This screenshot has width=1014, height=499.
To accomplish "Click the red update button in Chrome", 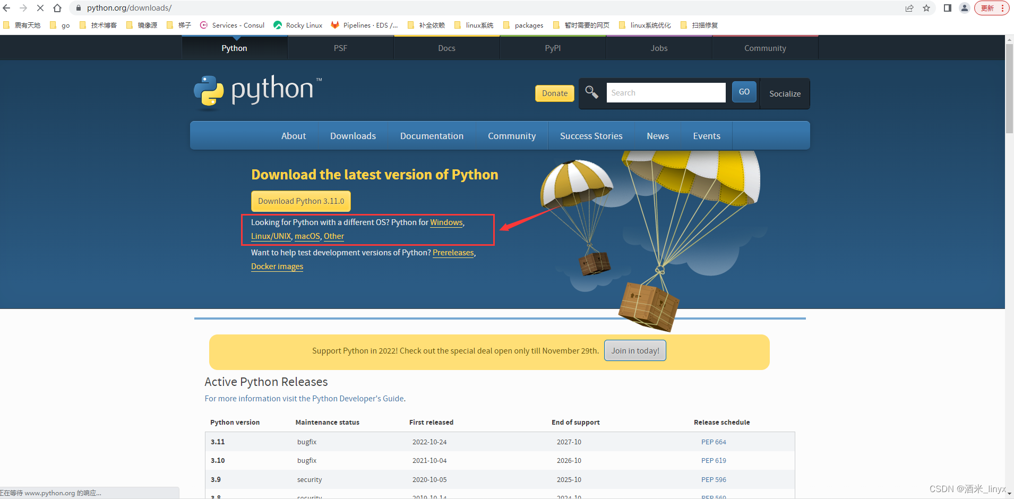I will click(x=991, y=8).
